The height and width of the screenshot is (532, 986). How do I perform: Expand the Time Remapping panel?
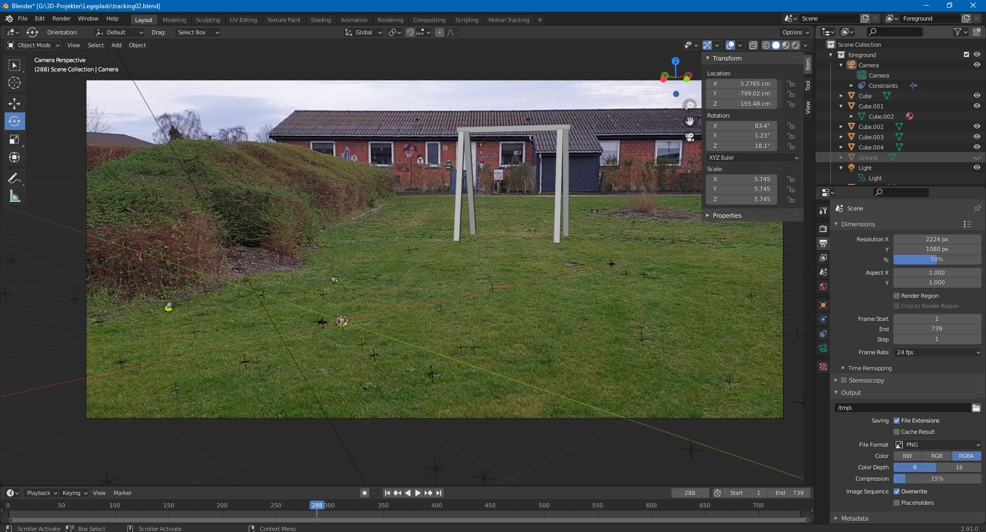tap(869, 368)
